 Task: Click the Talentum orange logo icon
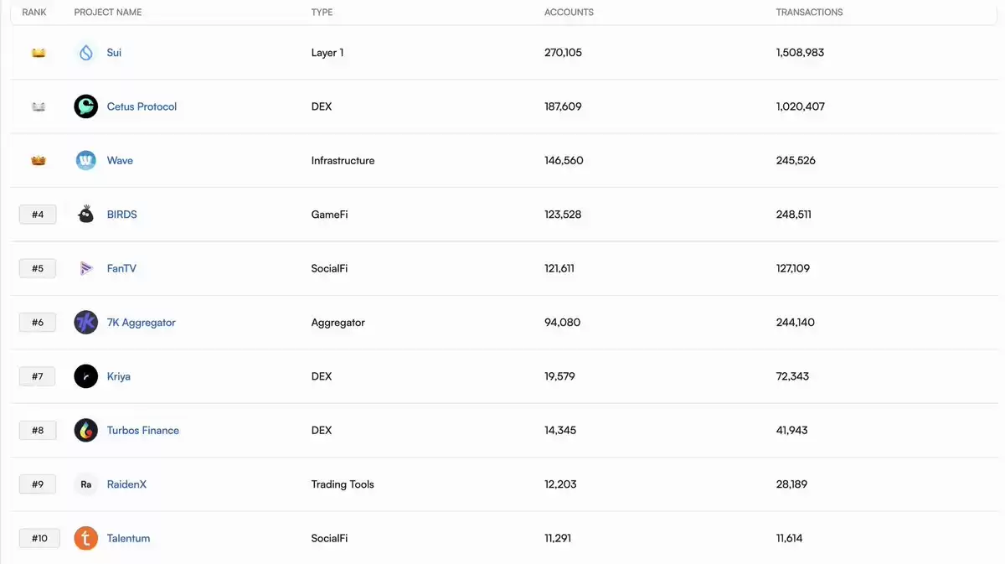(x=85, y=538)
